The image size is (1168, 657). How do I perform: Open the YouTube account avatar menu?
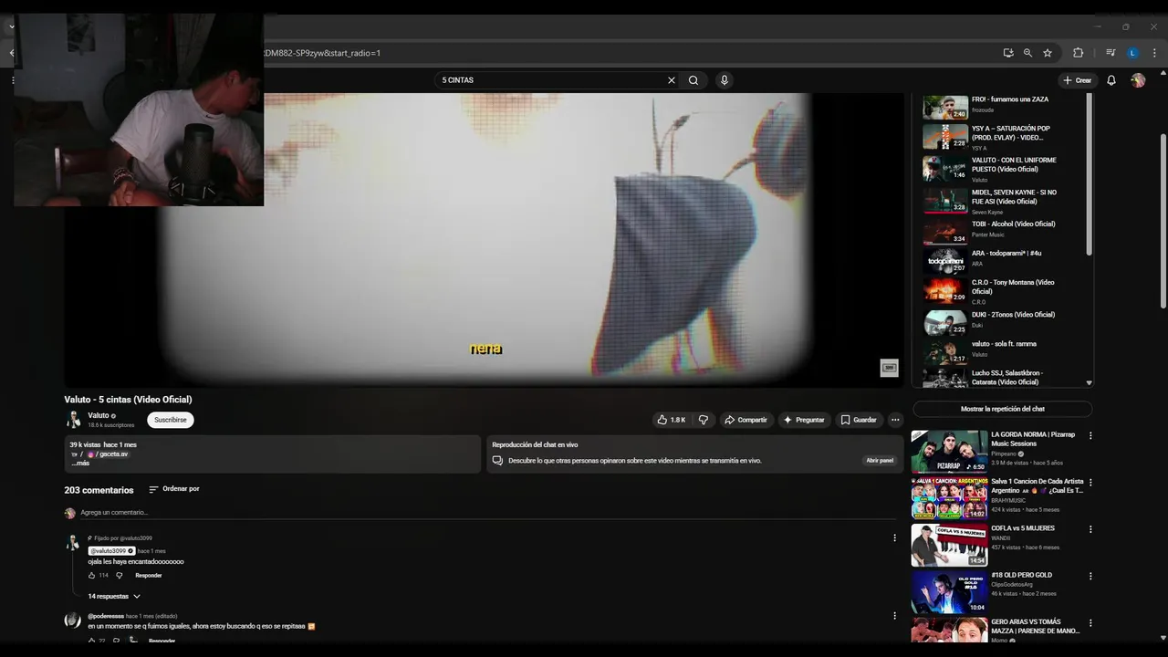1138,80
